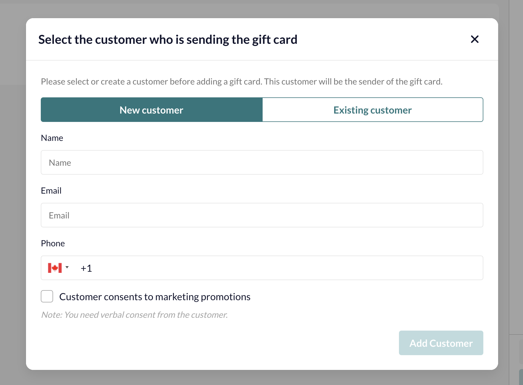
Task: Click the dimmed backdrop below the dialog
Action: pyautogui.click(x=251, y=378)
